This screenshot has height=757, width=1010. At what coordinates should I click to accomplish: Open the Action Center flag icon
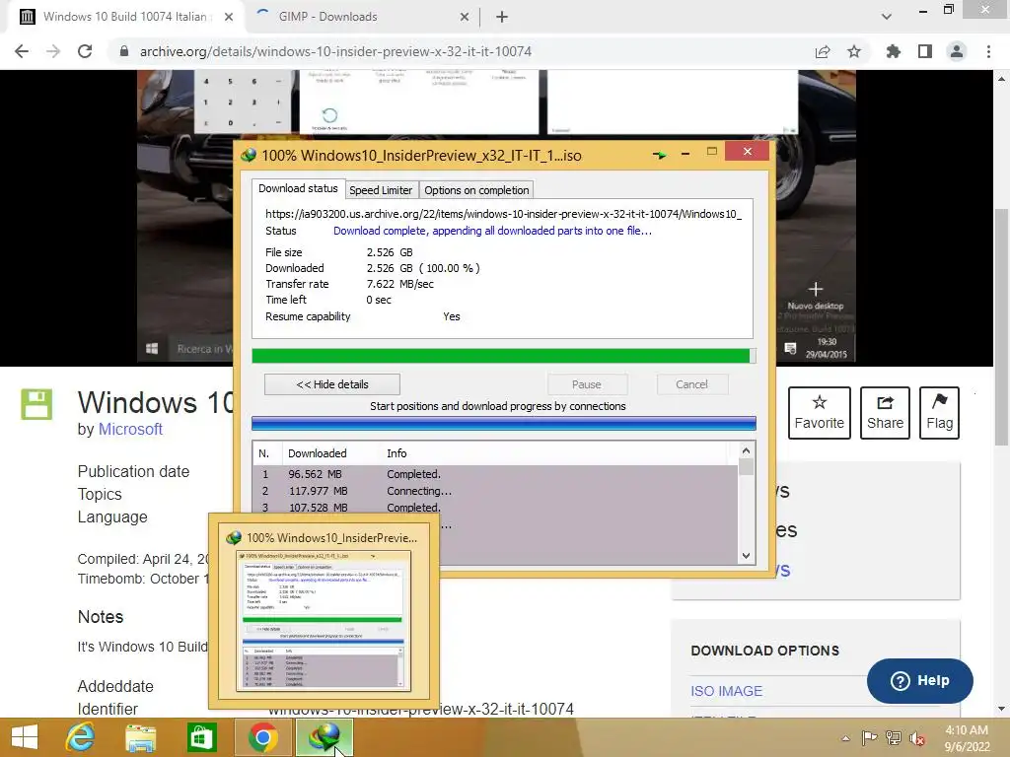[869, 737]
